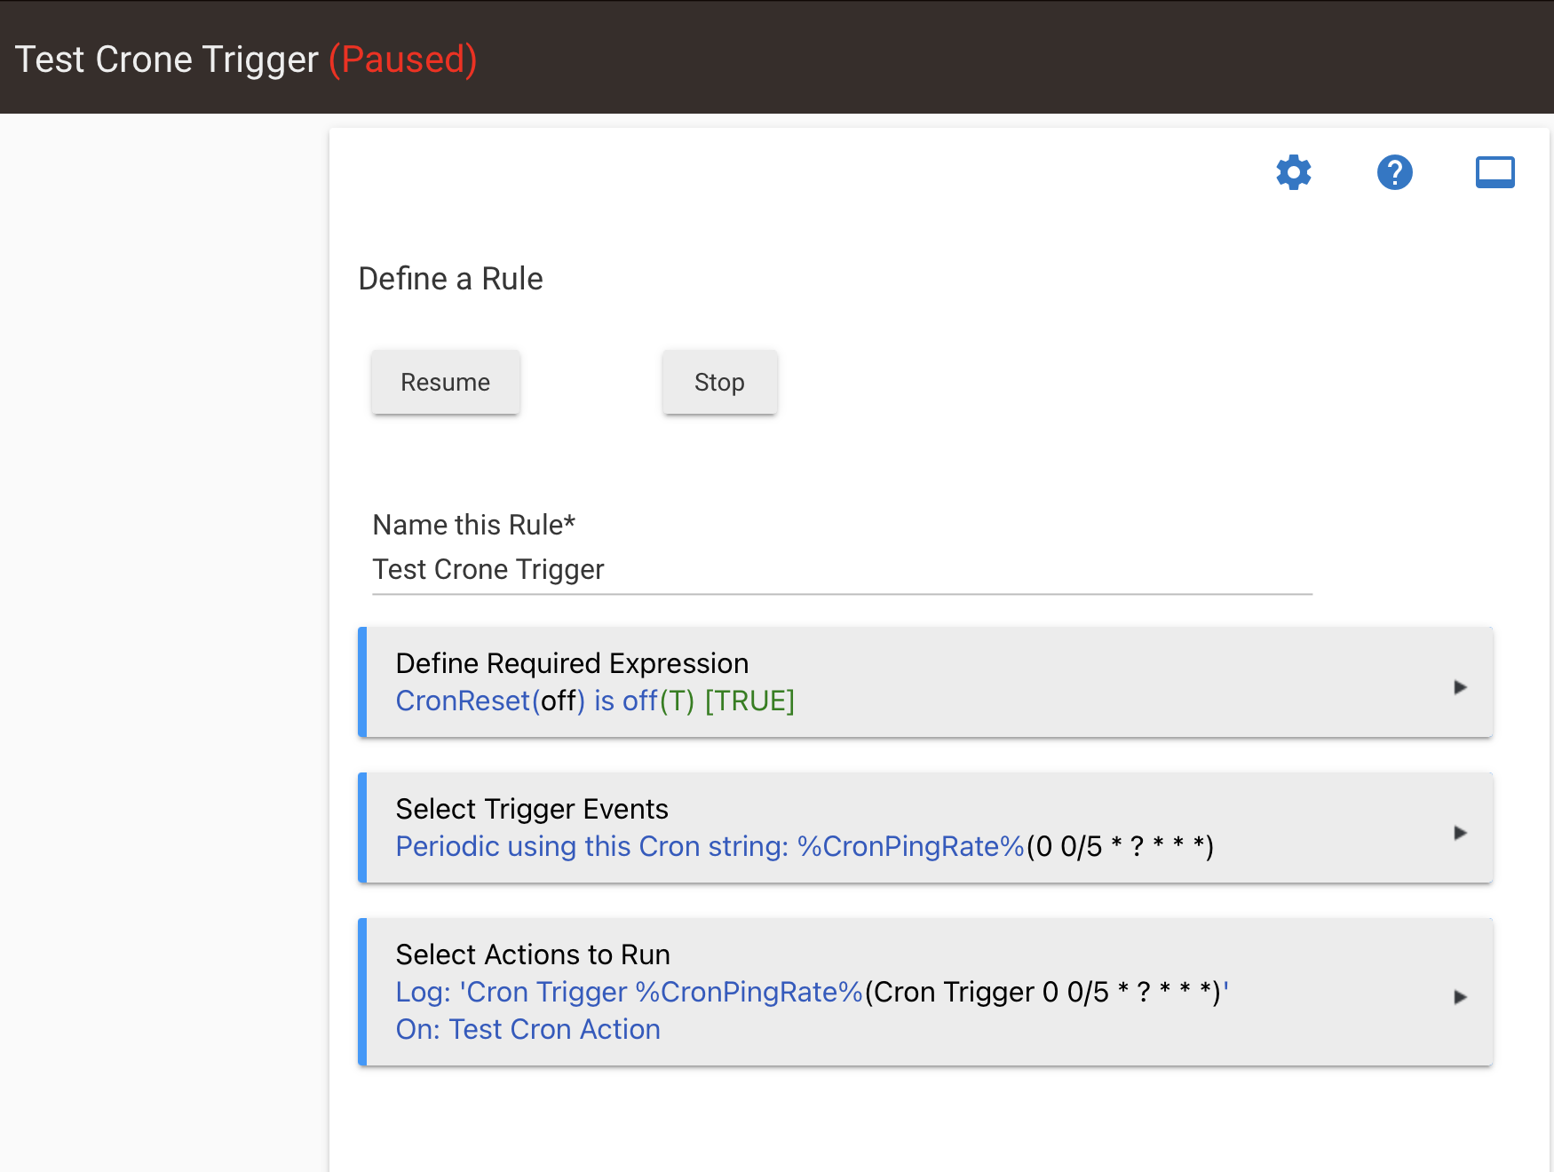The width and height of the screenshot is (1554, 1172).
Task: Click the rule name field 'Test Crone Trigger'
Action: (841, 570)
